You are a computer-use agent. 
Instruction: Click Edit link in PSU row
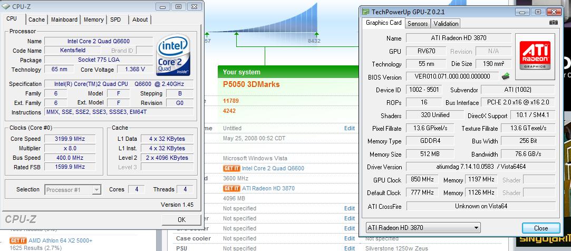click(x=349, y=248)
